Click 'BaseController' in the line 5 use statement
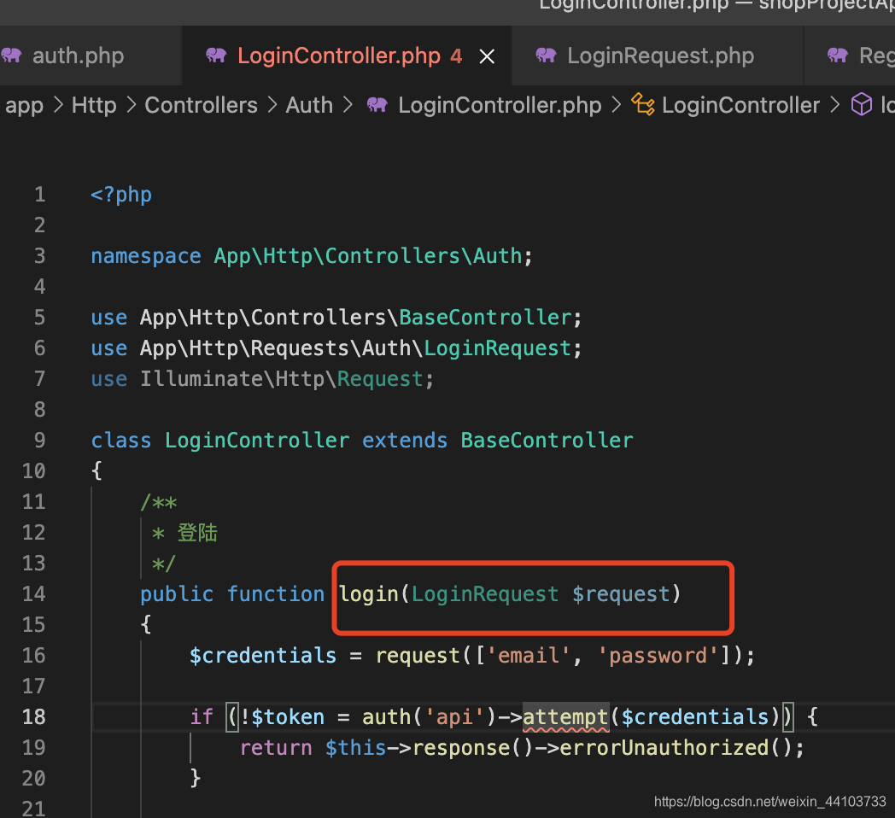This screenshot has height=818, width=895. [x=485, y=318]
